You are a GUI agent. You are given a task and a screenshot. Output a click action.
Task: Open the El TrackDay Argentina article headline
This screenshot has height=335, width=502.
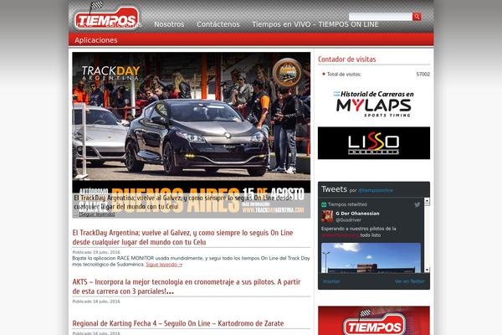point(182,237)
